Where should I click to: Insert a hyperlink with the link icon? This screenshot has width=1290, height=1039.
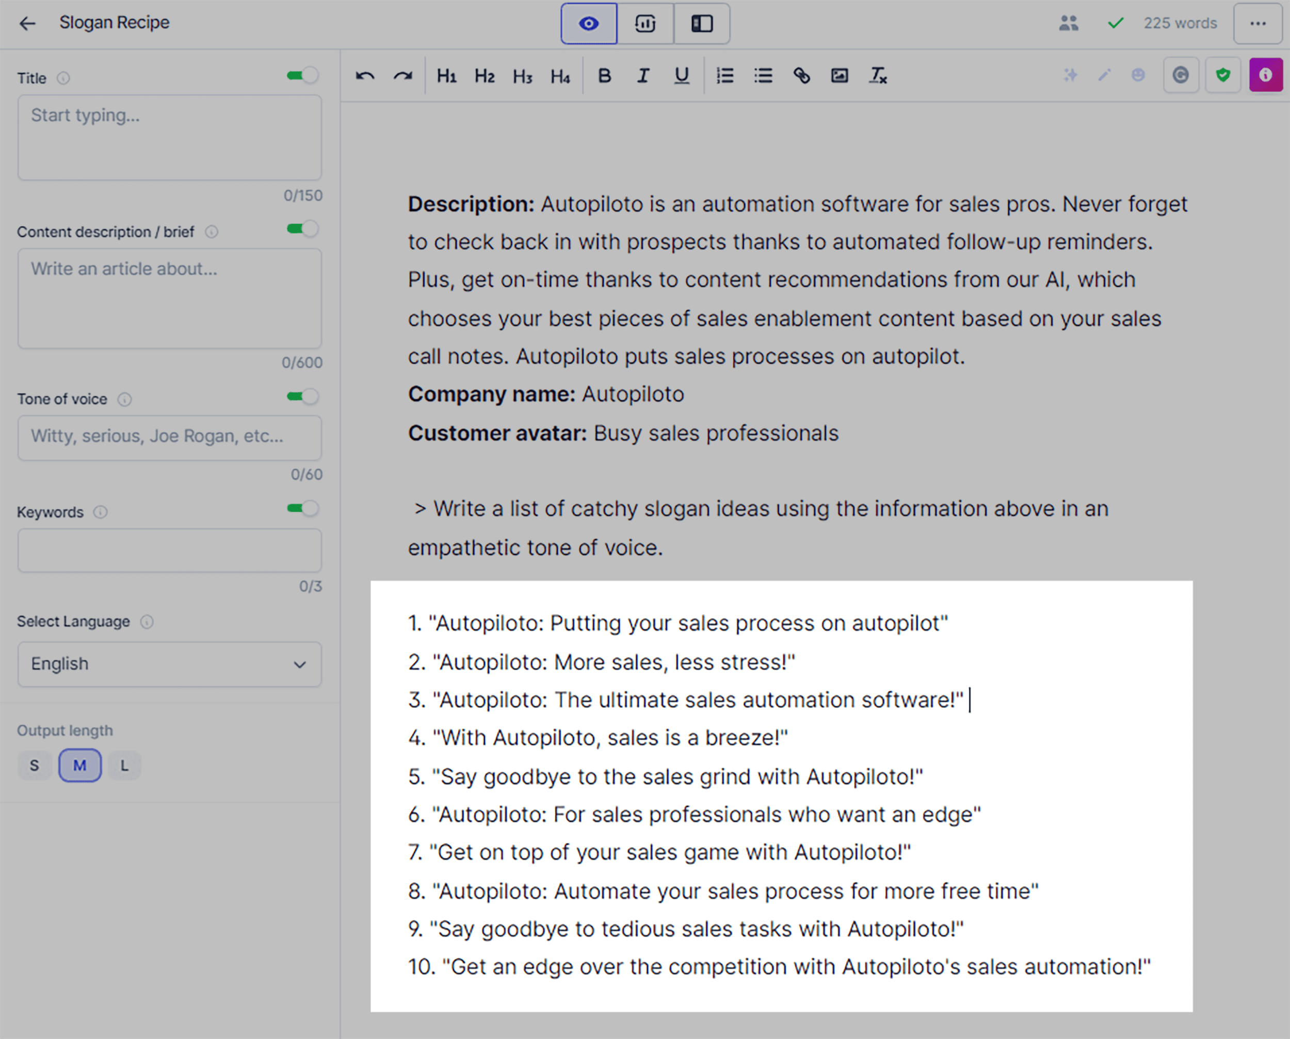(x=801, y=75)
